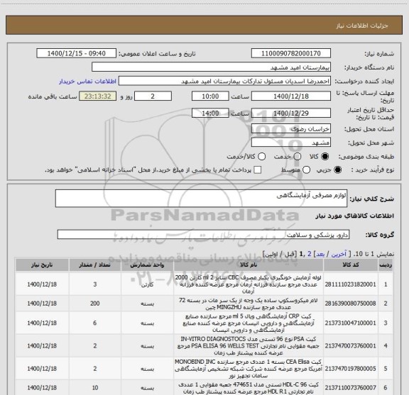409x395 pixels.
Task: Click the CRP kit item name in row 3
Action: tap(249, 323)
